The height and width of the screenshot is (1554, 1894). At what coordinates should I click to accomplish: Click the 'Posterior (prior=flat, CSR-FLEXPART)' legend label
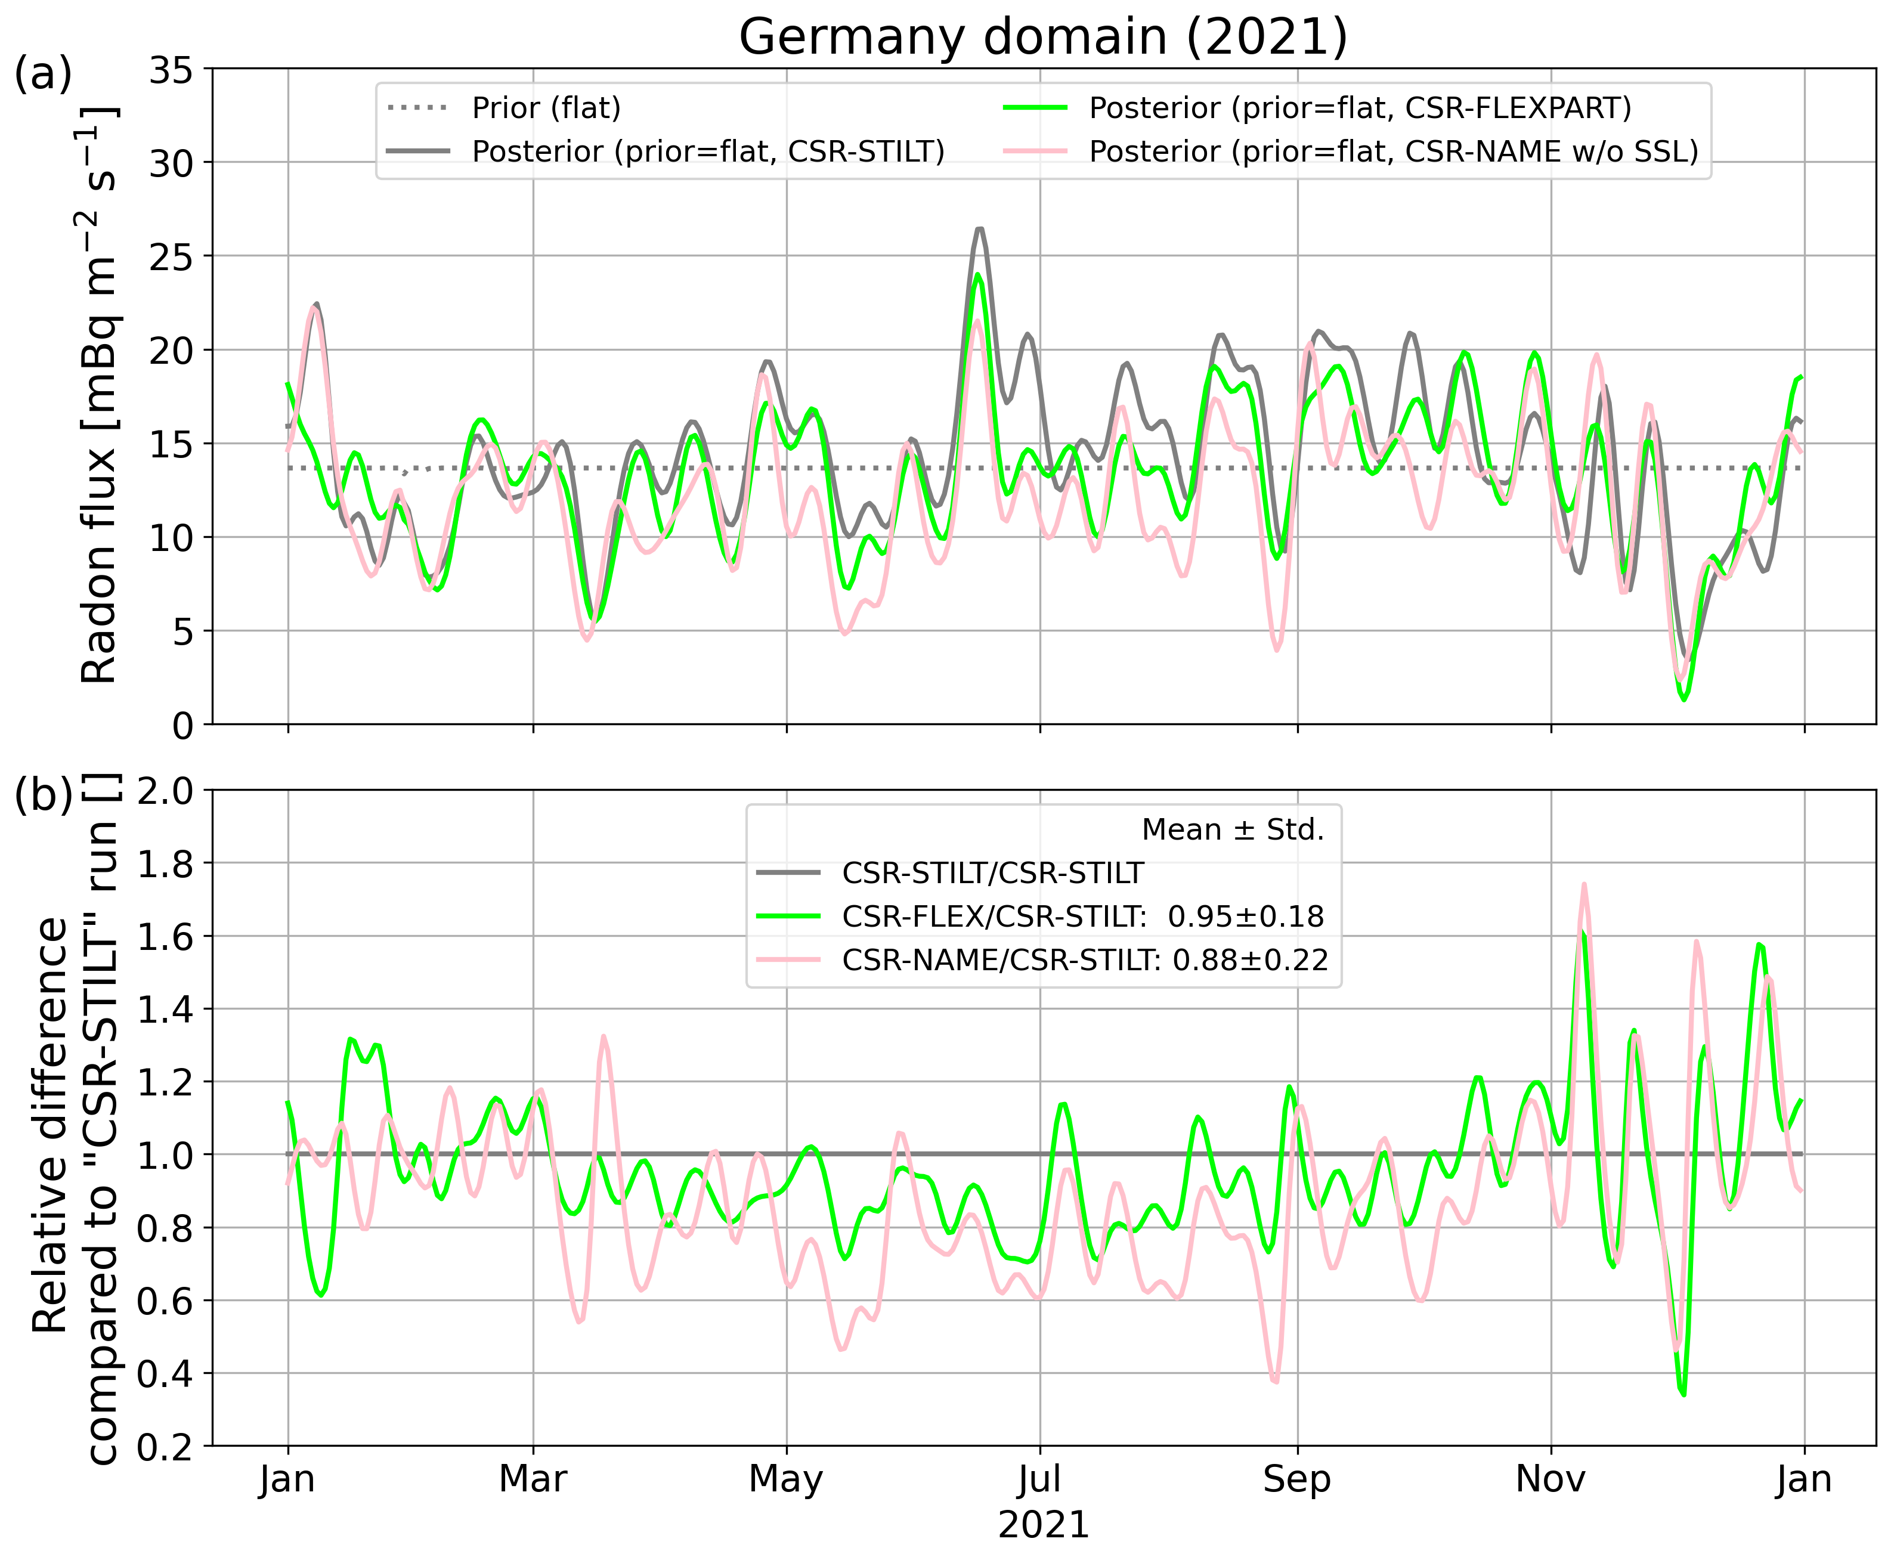(1360, 109)
